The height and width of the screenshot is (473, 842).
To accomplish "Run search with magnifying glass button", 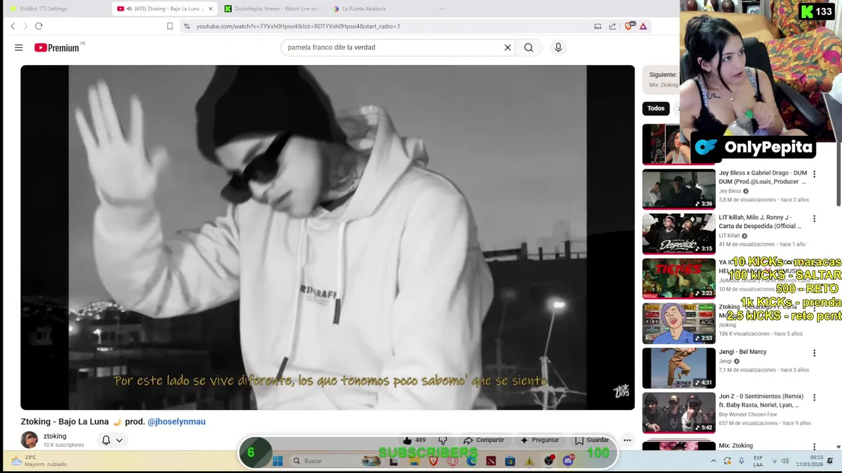I will (x=528, y=47).
